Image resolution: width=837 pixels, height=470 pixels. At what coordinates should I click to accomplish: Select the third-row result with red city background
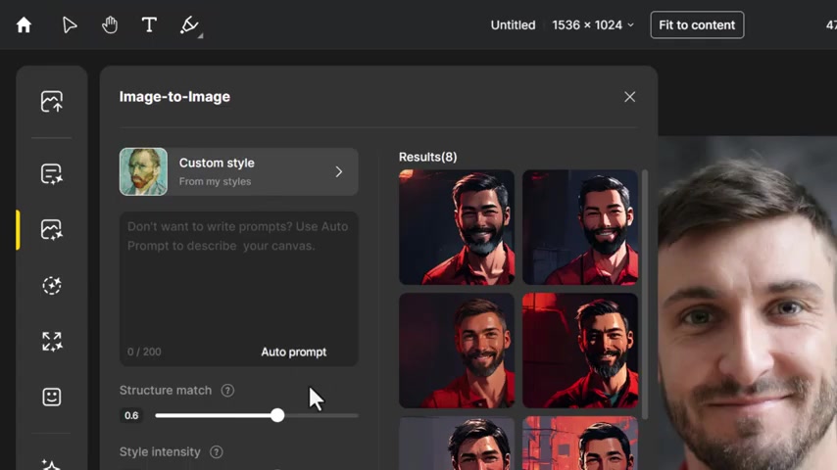(580, 444)
